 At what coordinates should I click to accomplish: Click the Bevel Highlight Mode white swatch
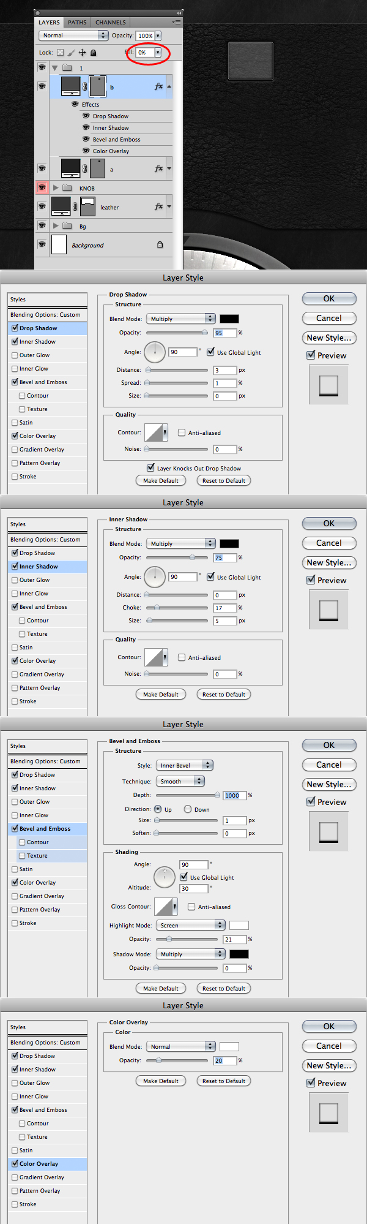(x=239, y=925)
